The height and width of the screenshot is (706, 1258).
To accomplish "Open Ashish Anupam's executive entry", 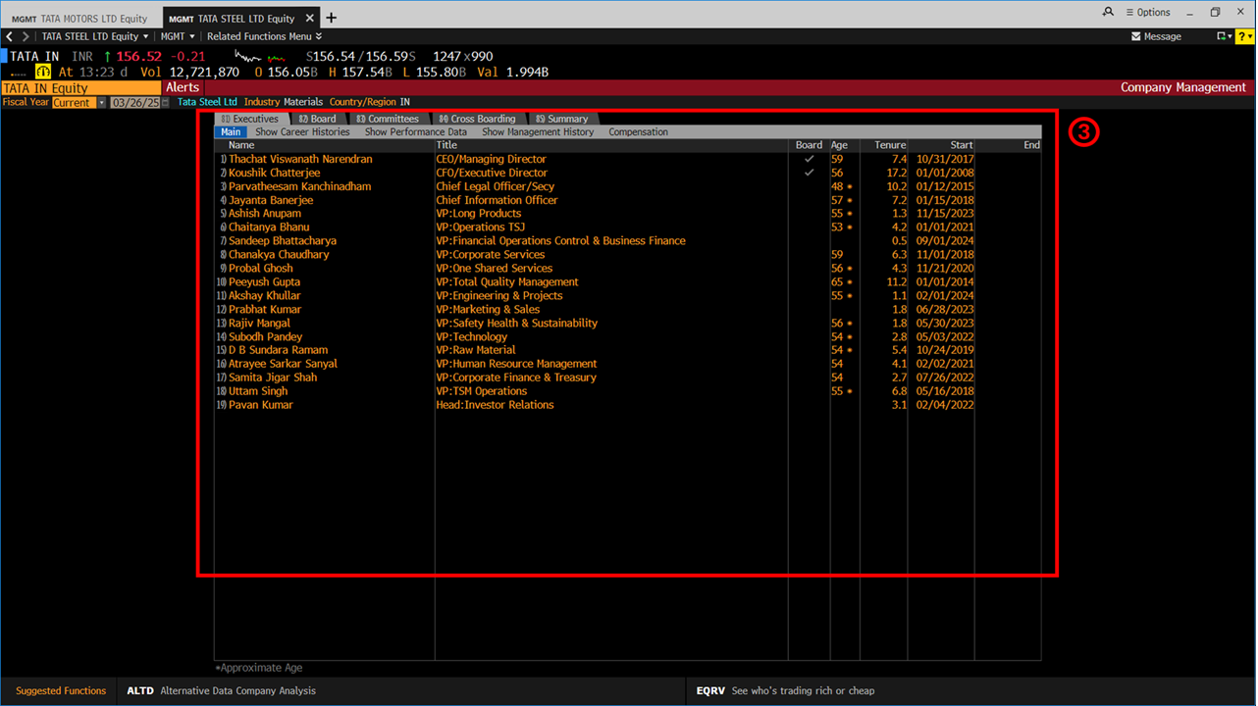I will point(265,214).
